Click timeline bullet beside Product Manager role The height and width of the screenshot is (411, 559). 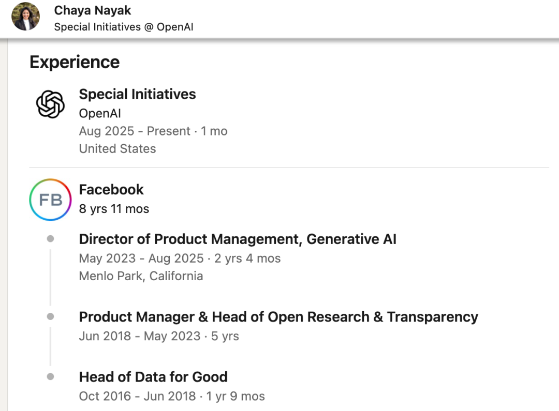coord(50,316)
